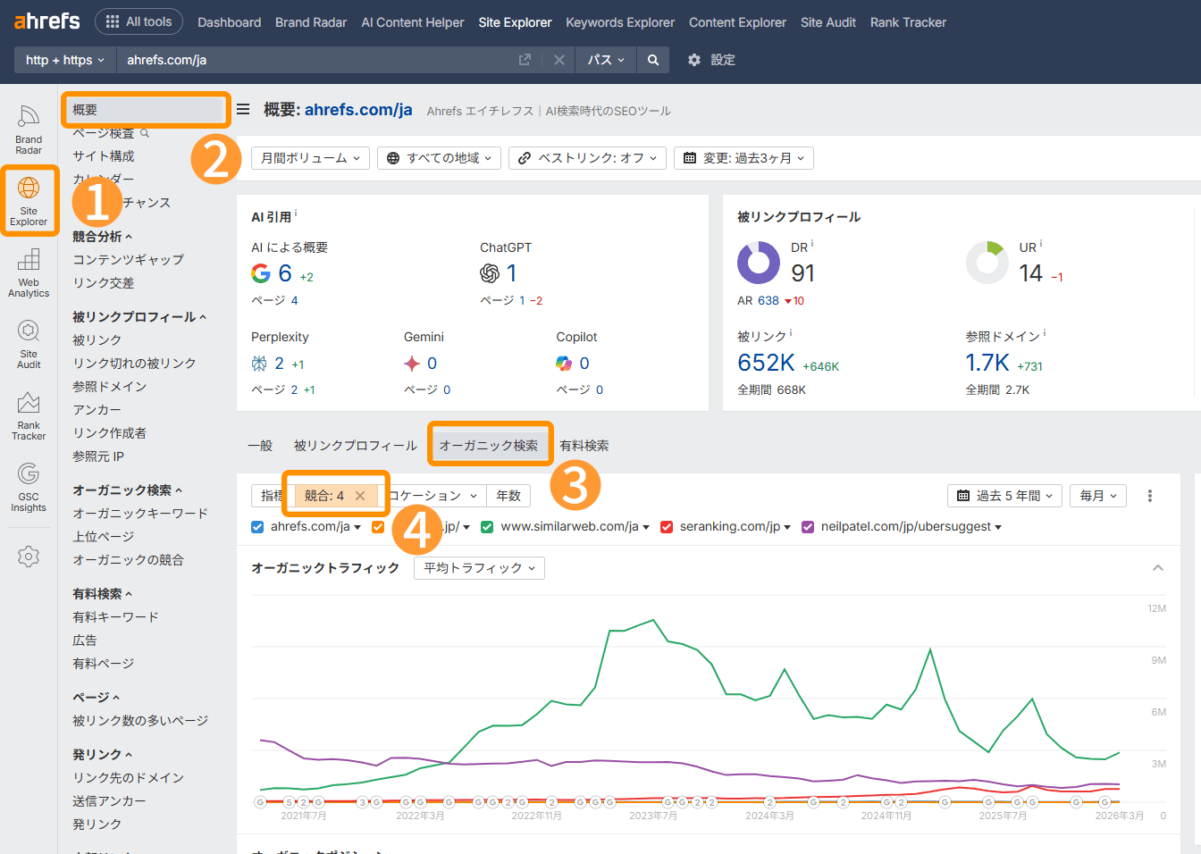Open Keywords Explorer from the top navigation
This screenshot has width=1201, height=854.
click(620, 21)
